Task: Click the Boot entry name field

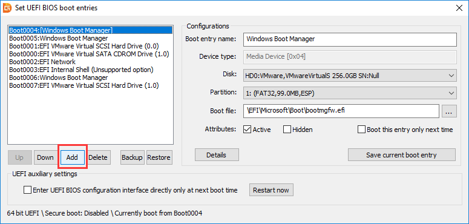Action: [350, 39]
